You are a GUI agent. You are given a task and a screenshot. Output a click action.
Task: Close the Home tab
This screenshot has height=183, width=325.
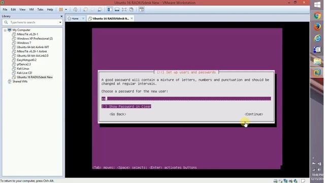pyautogui.click(x=83, y=18)
